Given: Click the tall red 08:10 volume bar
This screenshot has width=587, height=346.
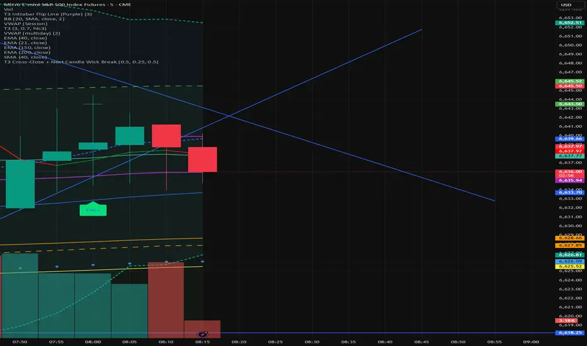Looking at the screenshot, I should pos(166,300).
